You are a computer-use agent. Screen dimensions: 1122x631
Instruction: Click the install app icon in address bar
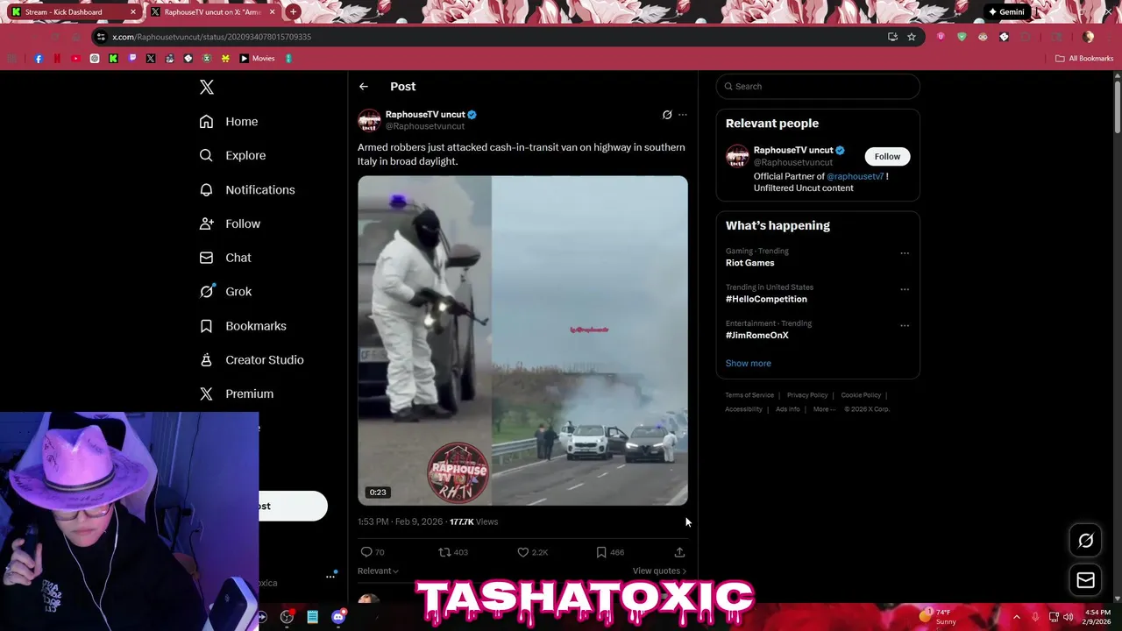coord(892,37)
